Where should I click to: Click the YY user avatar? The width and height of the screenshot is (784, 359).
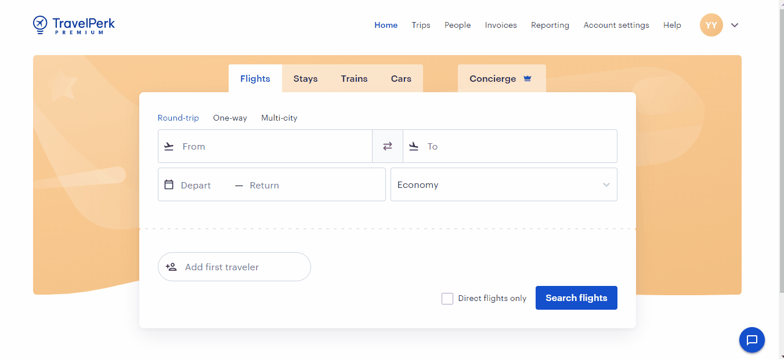click(711, 25)
